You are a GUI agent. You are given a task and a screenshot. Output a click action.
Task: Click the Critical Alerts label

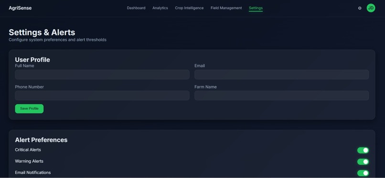point(28,150)
